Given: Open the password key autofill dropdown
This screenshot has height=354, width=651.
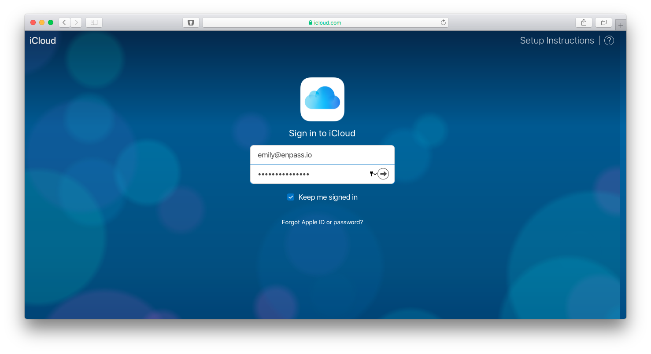Looking at the screenshot, I should 373,174.
